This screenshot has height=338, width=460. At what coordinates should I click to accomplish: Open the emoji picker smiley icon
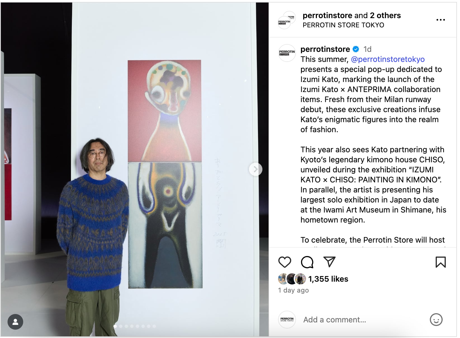click(x=436, y=320)
